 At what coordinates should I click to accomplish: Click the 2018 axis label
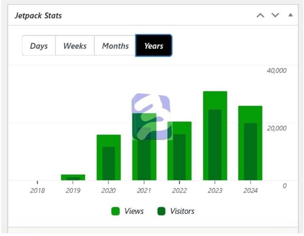[37, 191]
